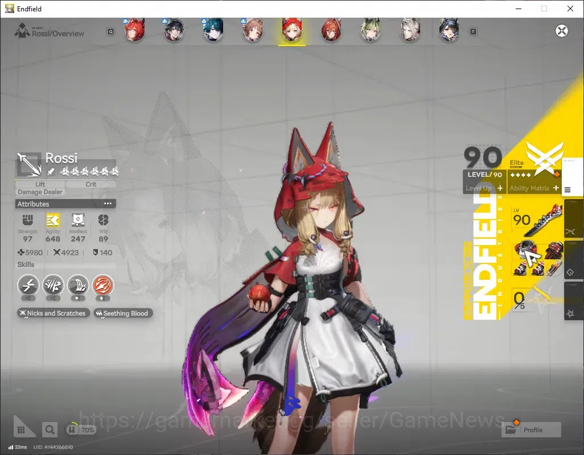Screen dimensions: 584x455
Task: Click the Skills section header
Action: 26,264
